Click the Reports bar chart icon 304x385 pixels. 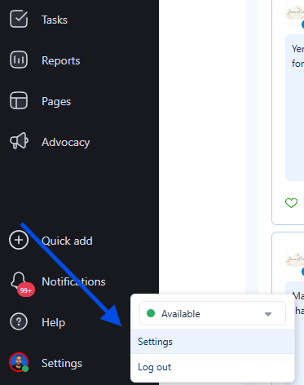(x=19, y=60)
